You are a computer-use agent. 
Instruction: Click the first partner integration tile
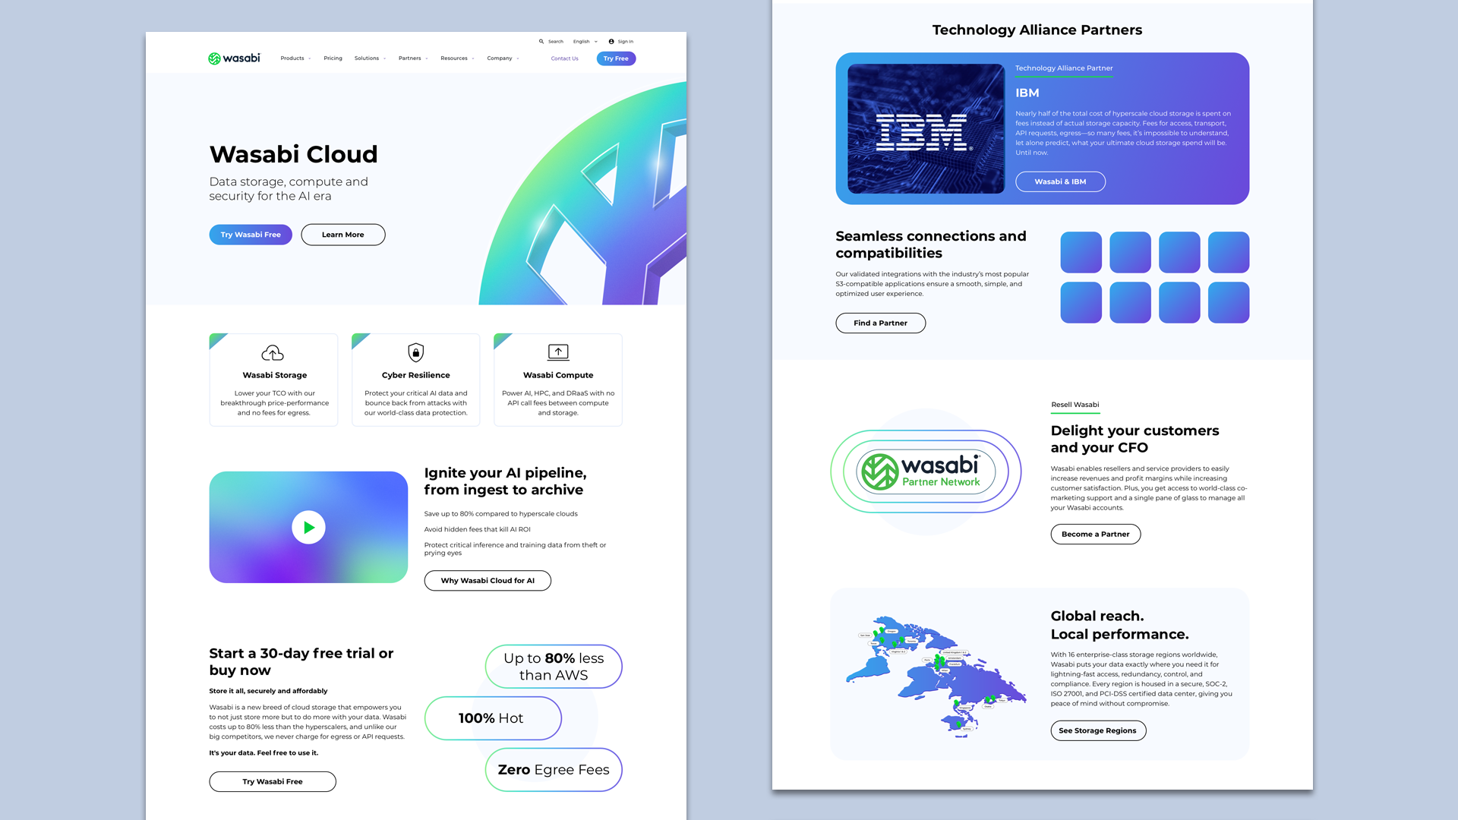[1081, 252]
